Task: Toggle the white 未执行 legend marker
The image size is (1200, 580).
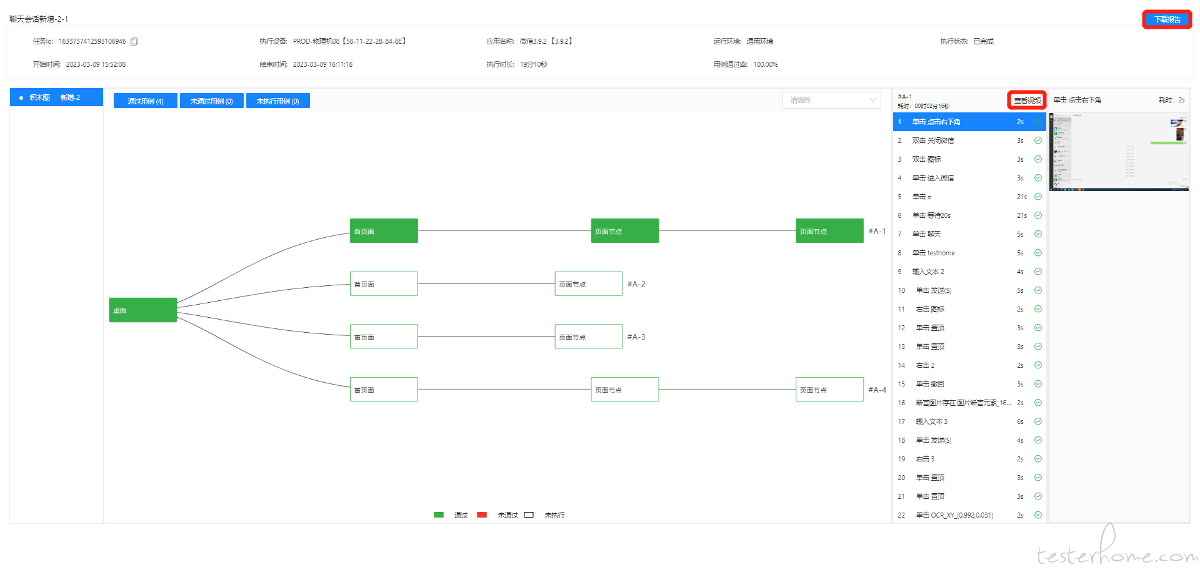Action: (529, 515)
